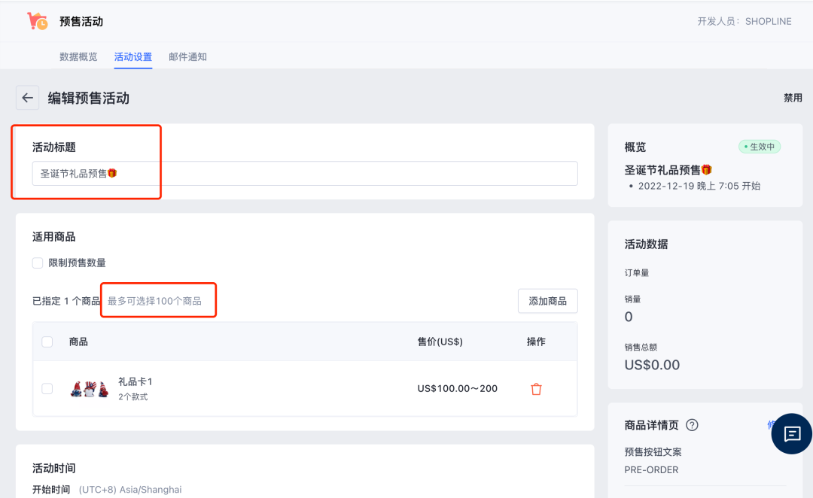The image size is (813, 498).
Task: Open the chat support bubble
Action: (791, 434)
